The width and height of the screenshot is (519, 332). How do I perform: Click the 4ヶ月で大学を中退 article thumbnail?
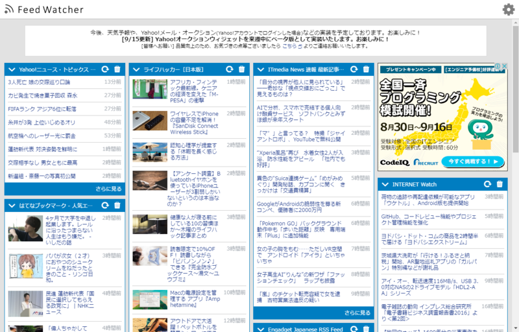[x=26, y=228]
